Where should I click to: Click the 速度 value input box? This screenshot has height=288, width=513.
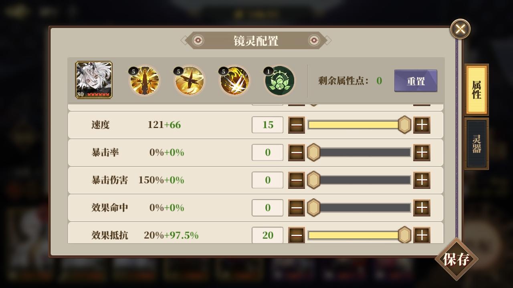tap(267, 125)
